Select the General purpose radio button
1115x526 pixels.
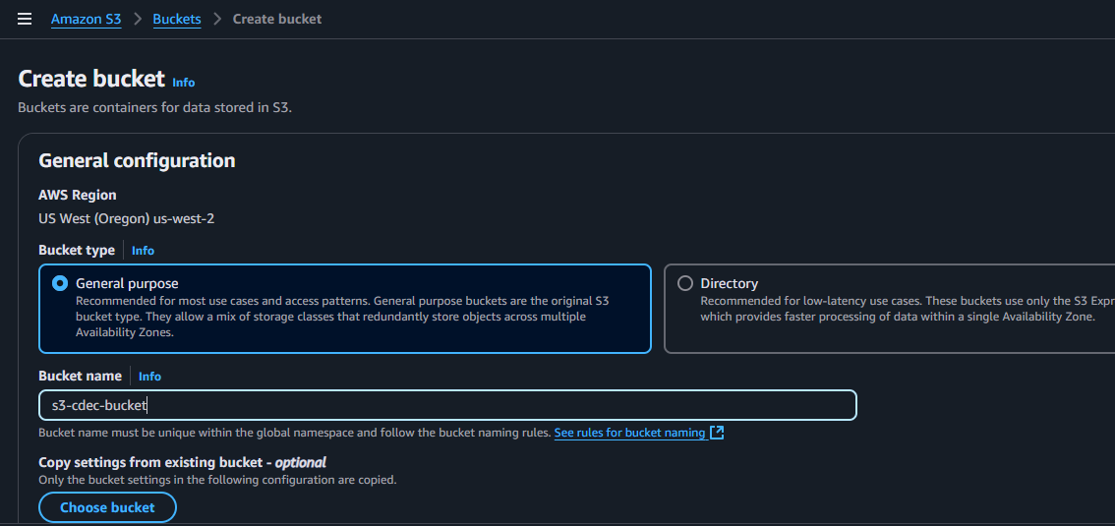(60, 283)
